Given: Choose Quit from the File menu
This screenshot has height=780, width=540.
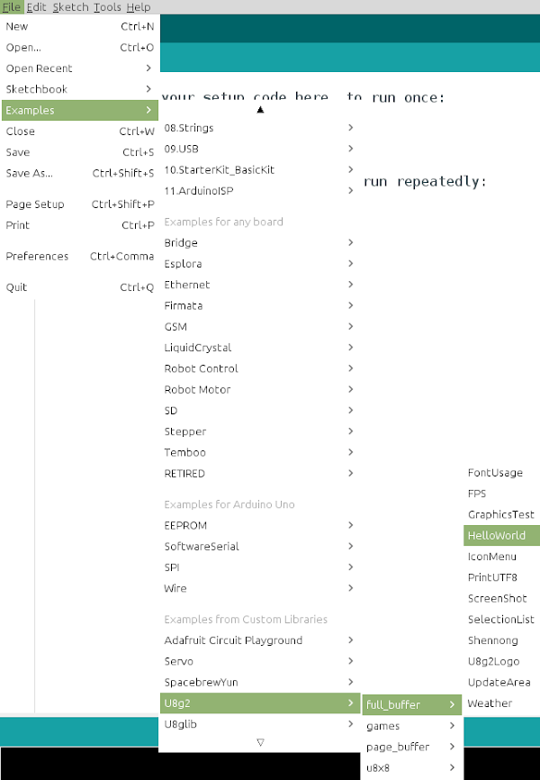Looking at the screenshot, I should point(79,287).
